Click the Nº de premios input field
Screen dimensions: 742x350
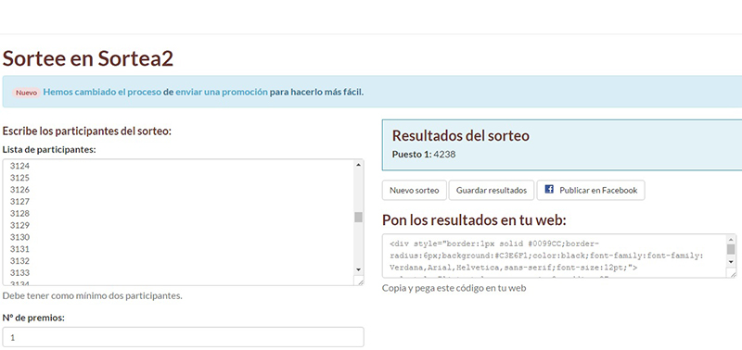[x=183, y=337]
